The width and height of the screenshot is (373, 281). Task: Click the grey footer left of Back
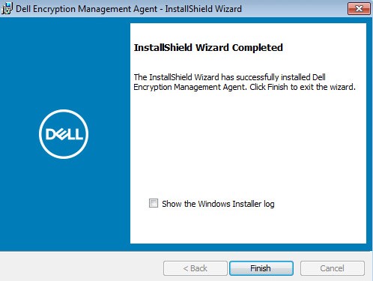[x=81, y=268]
